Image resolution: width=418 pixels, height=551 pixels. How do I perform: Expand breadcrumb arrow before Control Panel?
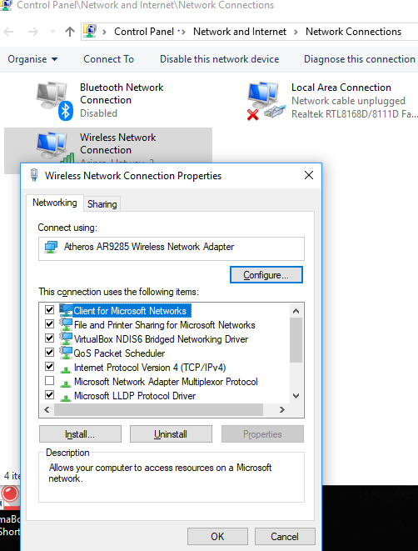point(104,32)
